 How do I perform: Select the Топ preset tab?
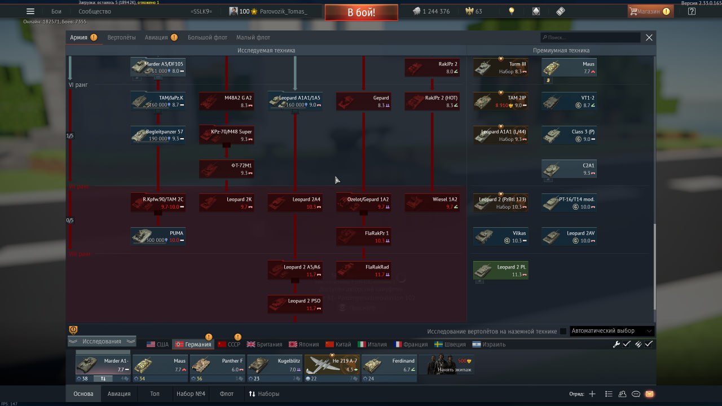click(155, 394)
